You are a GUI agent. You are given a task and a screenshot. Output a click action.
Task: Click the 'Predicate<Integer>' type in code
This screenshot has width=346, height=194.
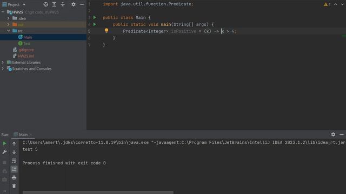pos(145,31)
